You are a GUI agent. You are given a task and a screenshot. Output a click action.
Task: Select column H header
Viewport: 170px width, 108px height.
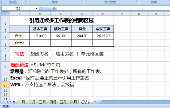156,14
